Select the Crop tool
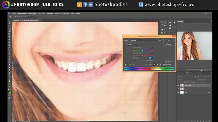 (x=10, y=34)
